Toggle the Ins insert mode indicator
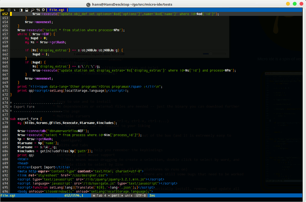This screenshot has height=202, width=306. [x=152, y=196]
